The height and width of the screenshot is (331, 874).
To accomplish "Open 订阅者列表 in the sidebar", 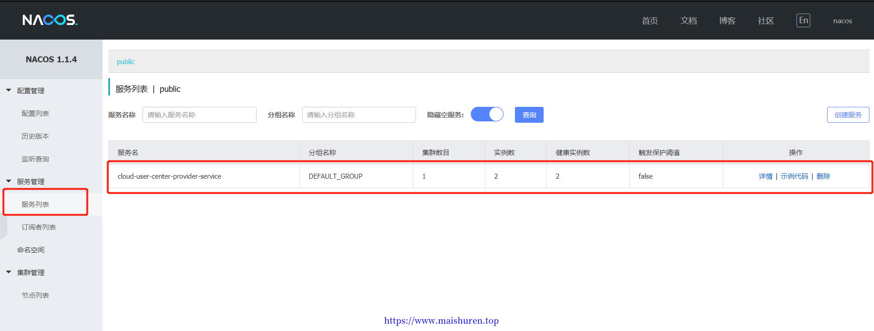I will coord(39,227).
